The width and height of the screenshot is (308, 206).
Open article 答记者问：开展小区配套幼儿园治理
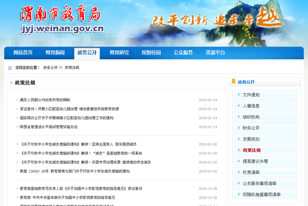(69, 109)
